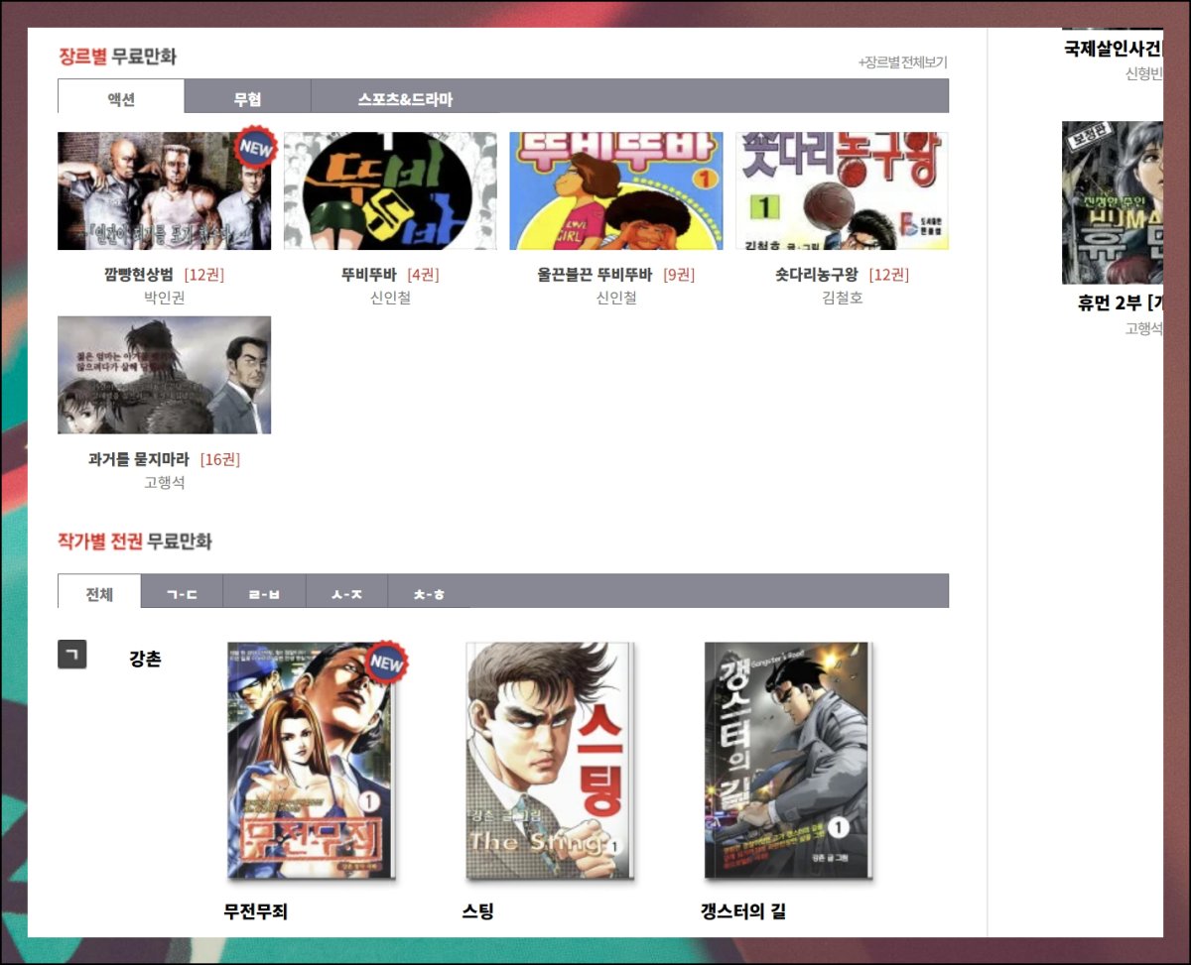This screenshot has width=1191, height=965.
Task: Click the 무전무죄 title text
Action: tap(255, 911)
